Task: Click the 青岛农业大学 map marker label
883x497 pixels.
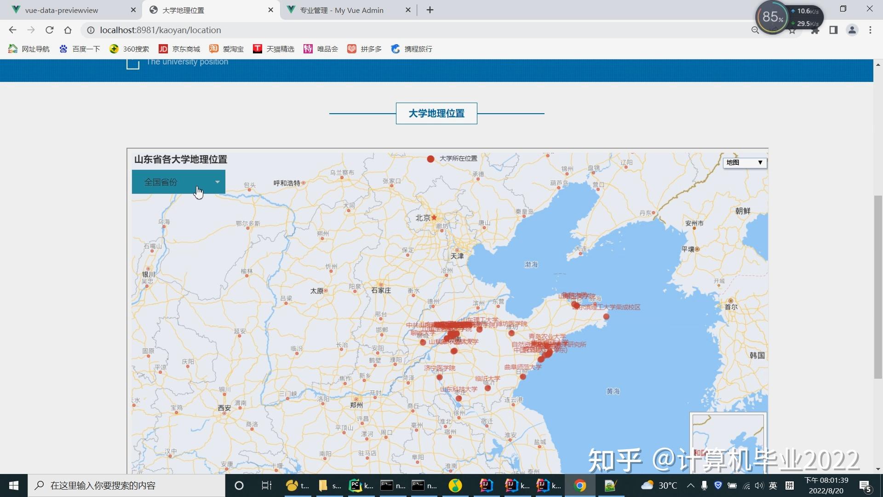Action: coord(547,337)
